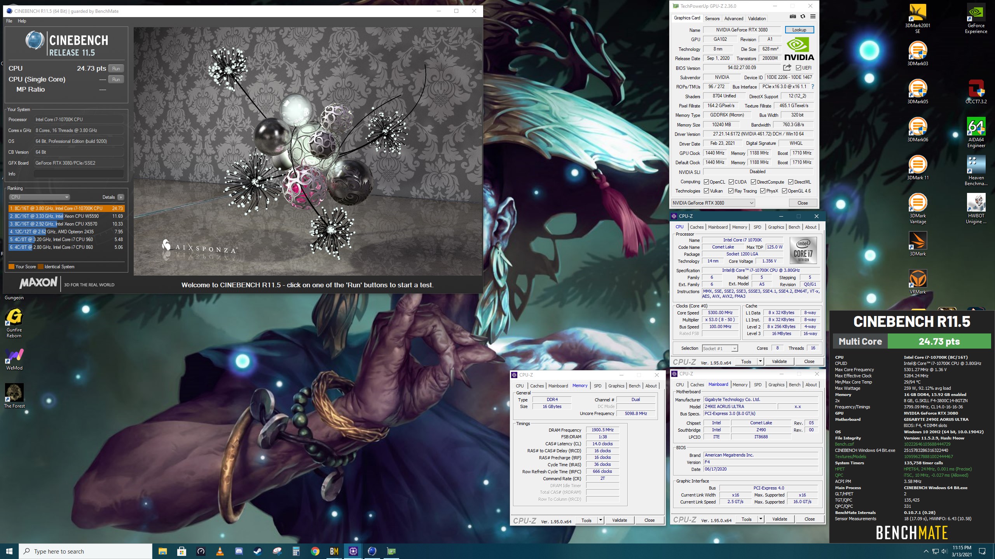The image size is (995, 559).
Task: Open Windows notification center
Action: click(982, 551)
